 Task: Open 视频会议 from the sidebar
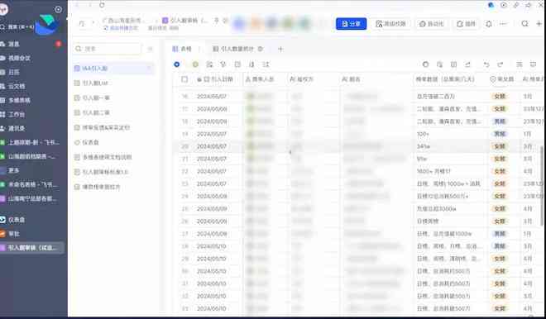19,58
